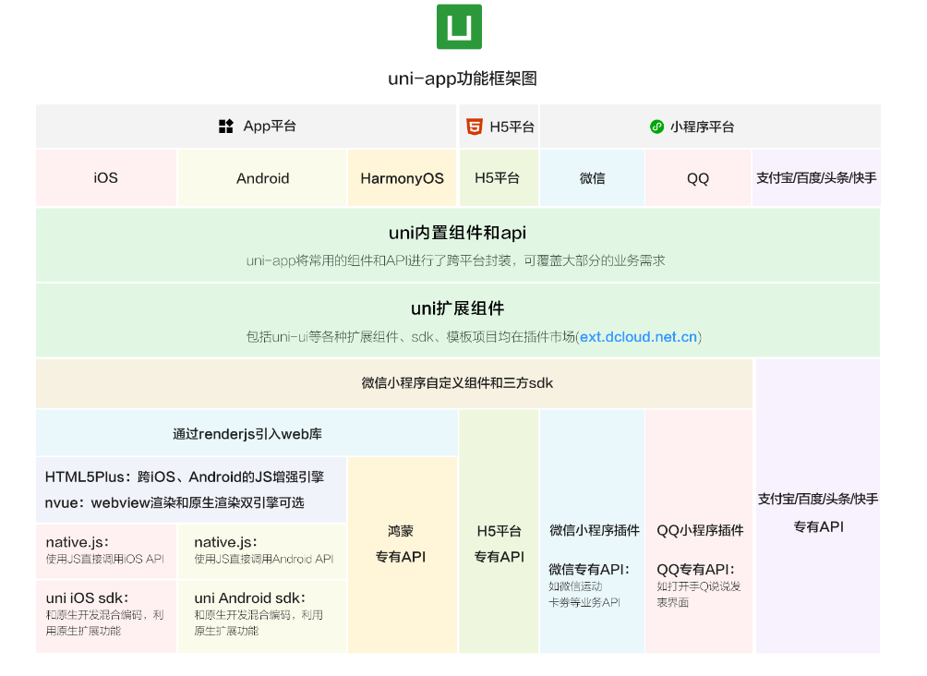Select the iOS platform cell
Screen dimensions: 927x676
click(x=105, y=176)
